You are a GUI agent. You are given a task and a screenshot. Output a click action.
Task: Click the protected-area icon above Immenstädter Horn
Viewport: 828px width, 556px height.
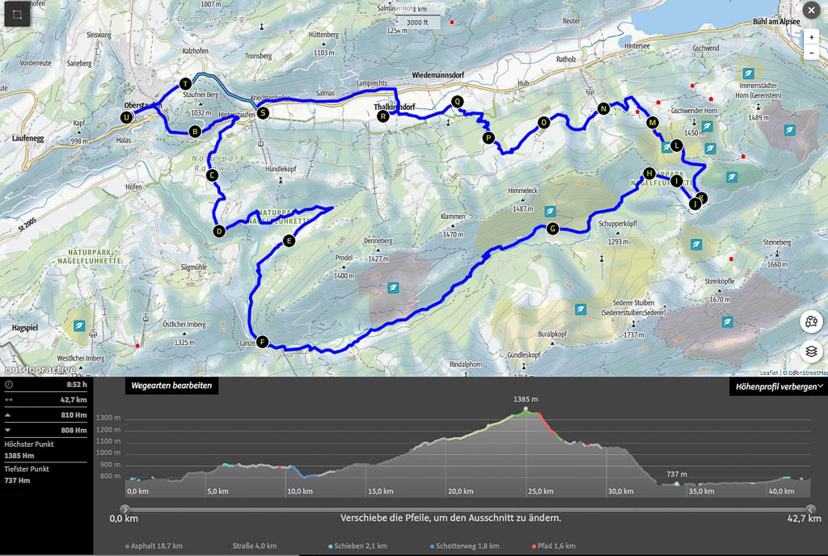(x=750, y=73)
